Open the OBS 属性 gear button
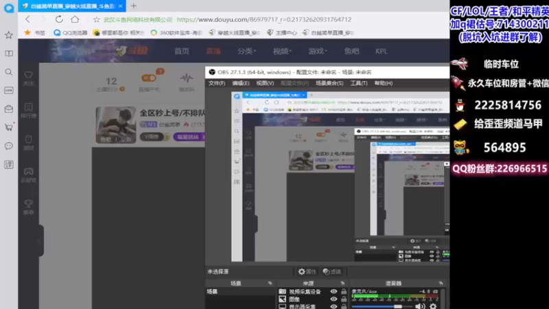Viewport: 549px width, 309px height. click(x=307, y=271)
